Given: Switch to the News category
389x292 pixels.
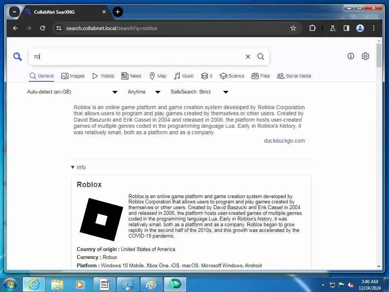Looking at the screenshot, I should point(131,76).
